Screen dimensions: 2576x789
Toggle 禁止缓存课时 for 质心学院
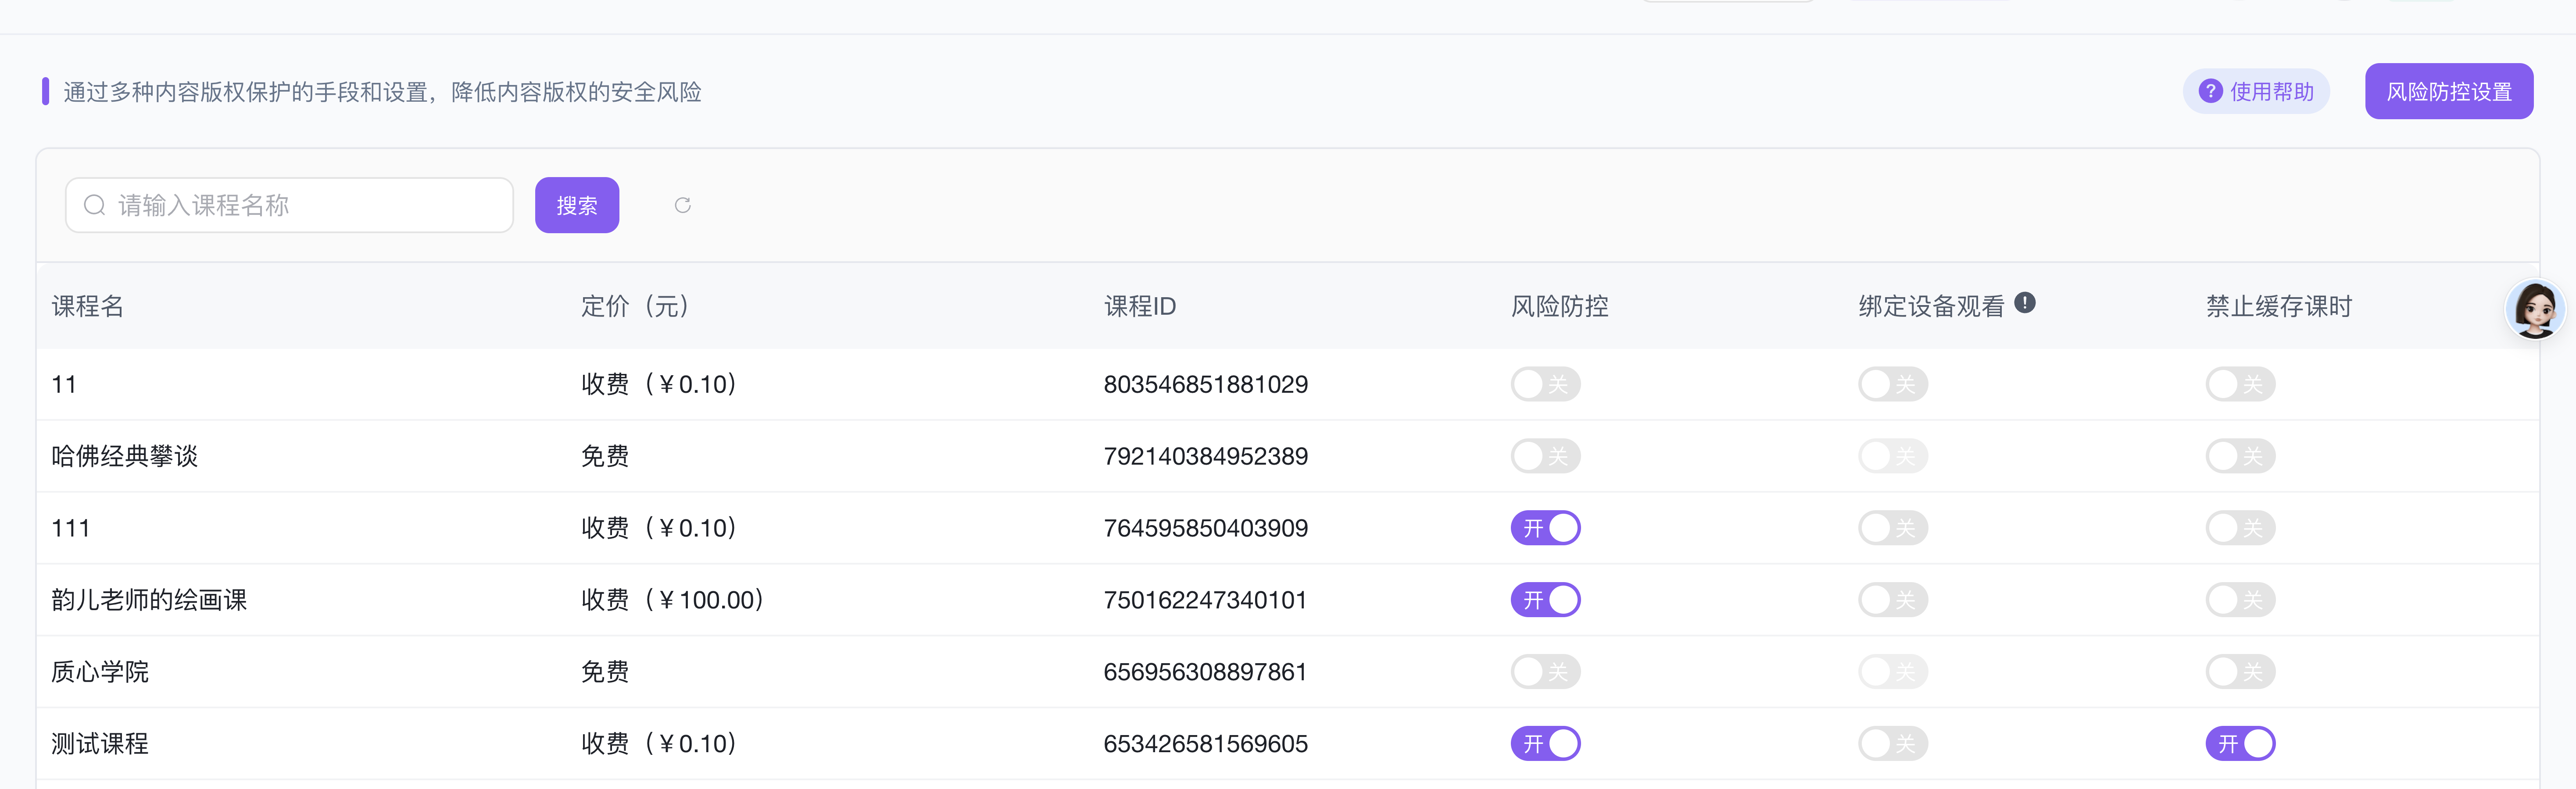(2240, 672)
